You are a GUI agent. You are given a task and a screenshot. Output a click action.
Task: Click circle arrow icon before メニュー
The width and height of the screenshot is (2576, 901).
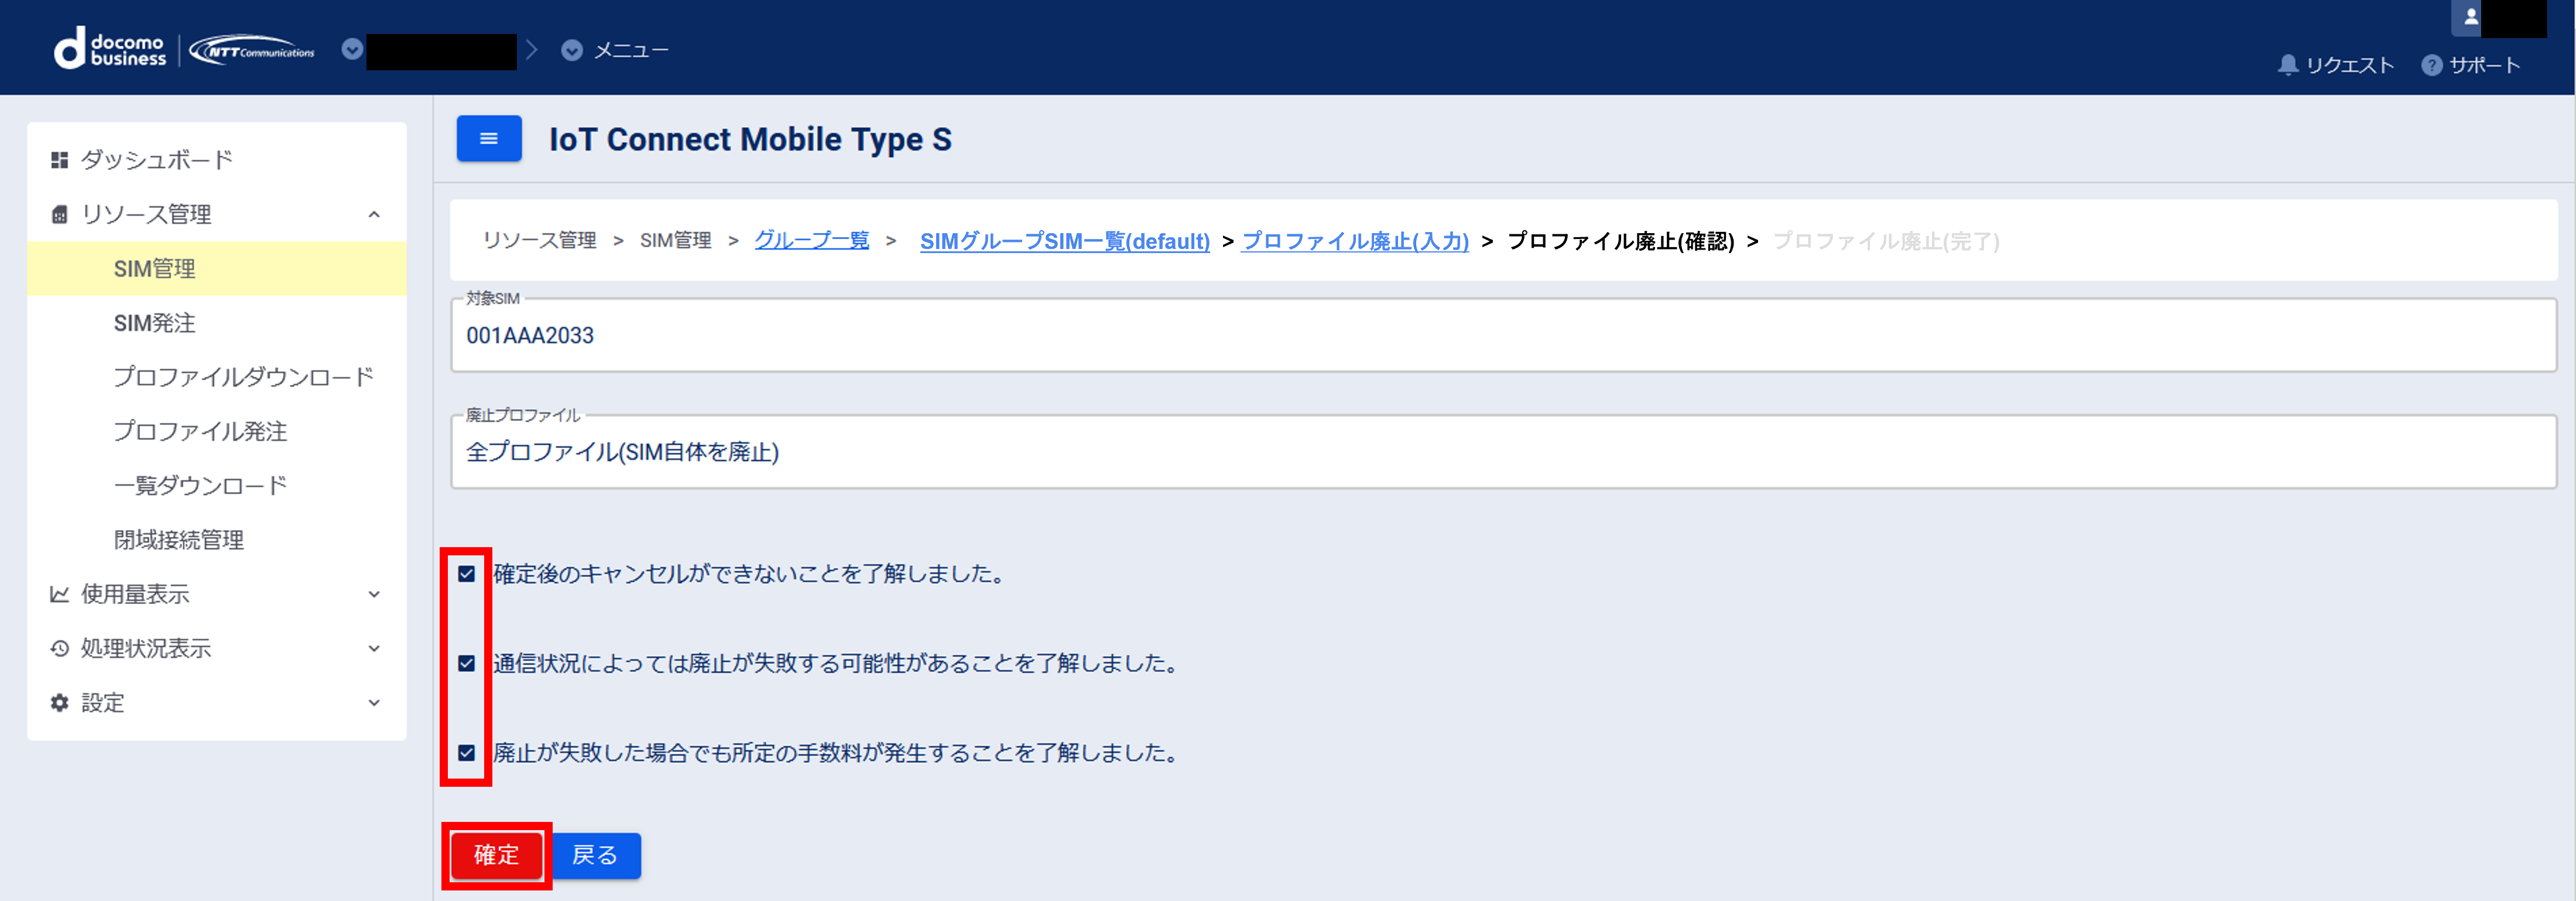pyautogui.click(x=572, y=50)
